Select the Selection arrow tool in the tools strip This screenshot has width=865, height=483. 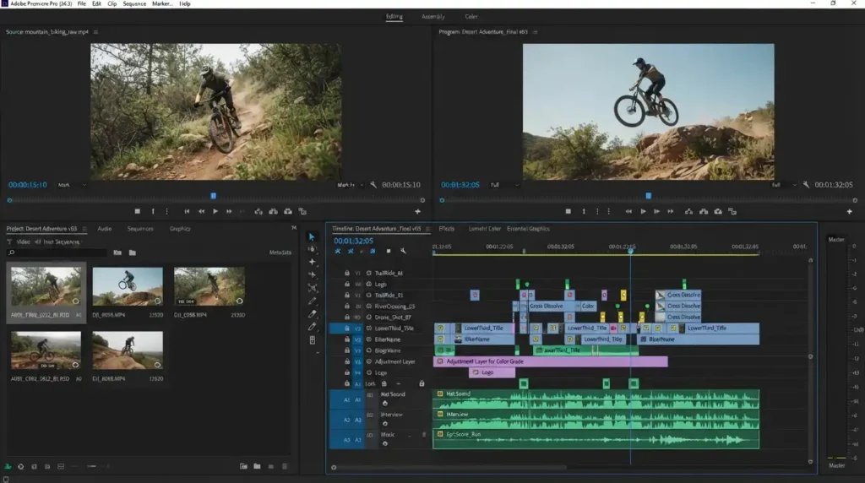[x=312, y=236]
